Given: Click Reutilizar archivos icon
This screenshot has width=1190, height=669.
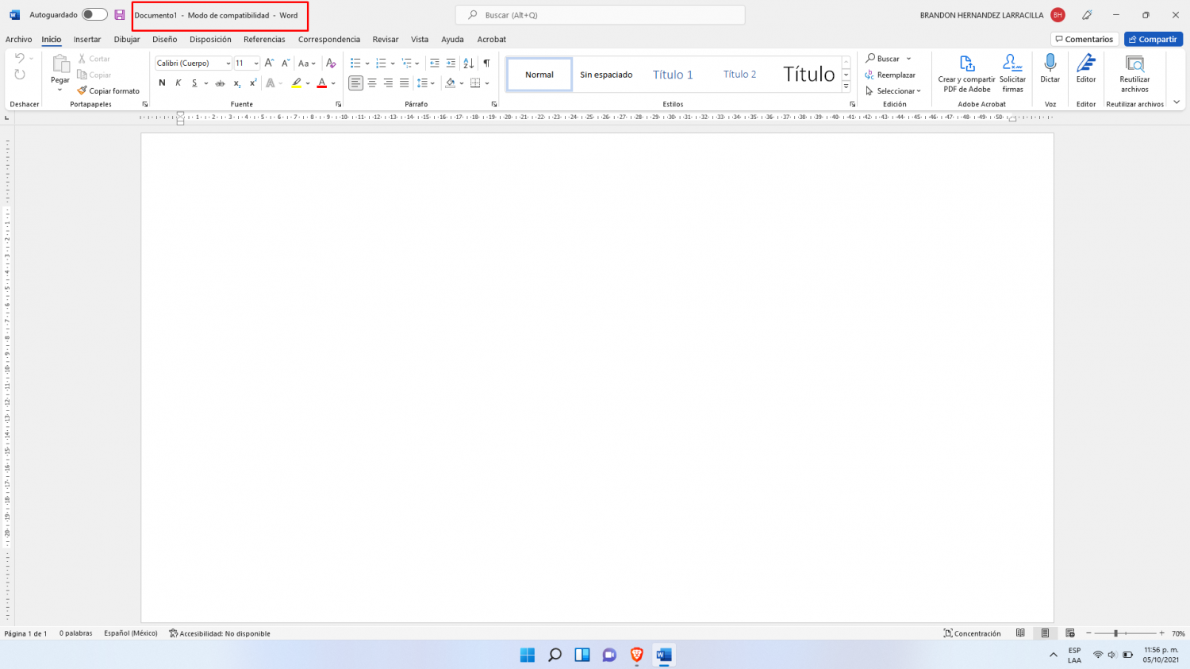Looking at the screenshot, I should pyautogui.click(x=1134, y=63).
